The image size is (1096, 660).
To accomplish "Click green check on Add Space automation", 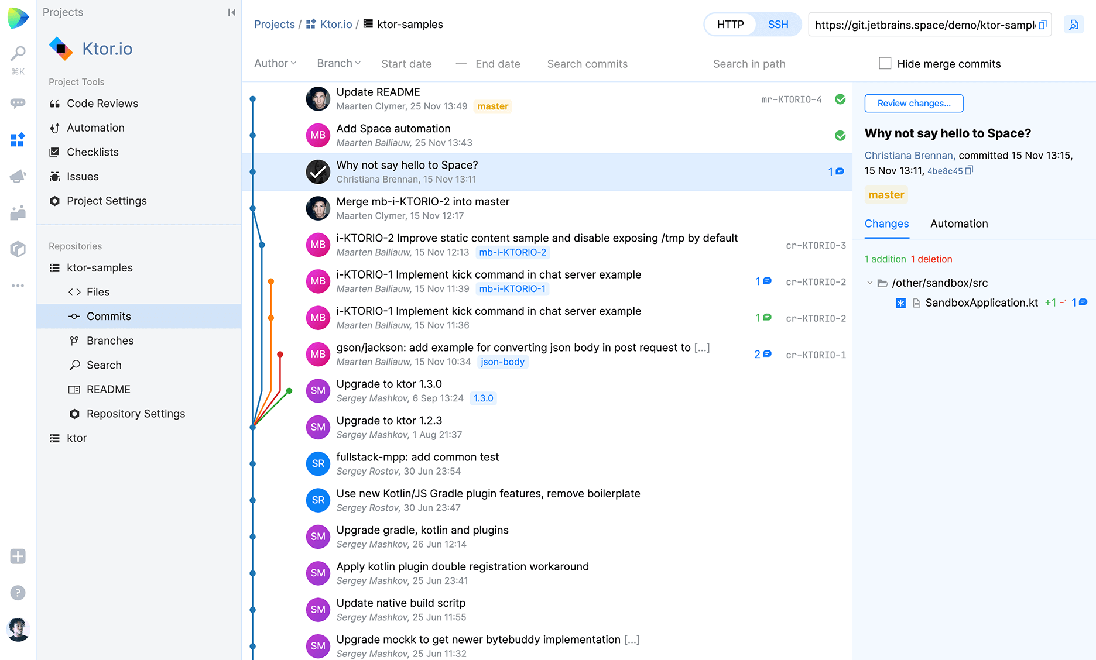I will point(840,136).
